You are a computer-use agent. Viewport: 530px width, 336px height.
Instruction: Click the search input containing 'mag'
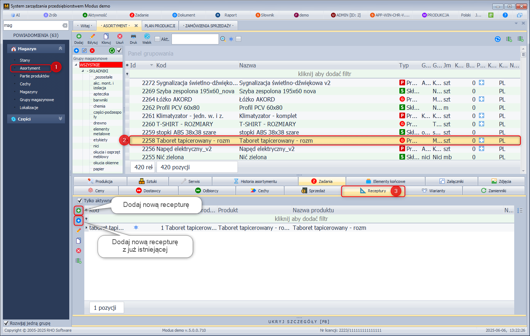32,25
